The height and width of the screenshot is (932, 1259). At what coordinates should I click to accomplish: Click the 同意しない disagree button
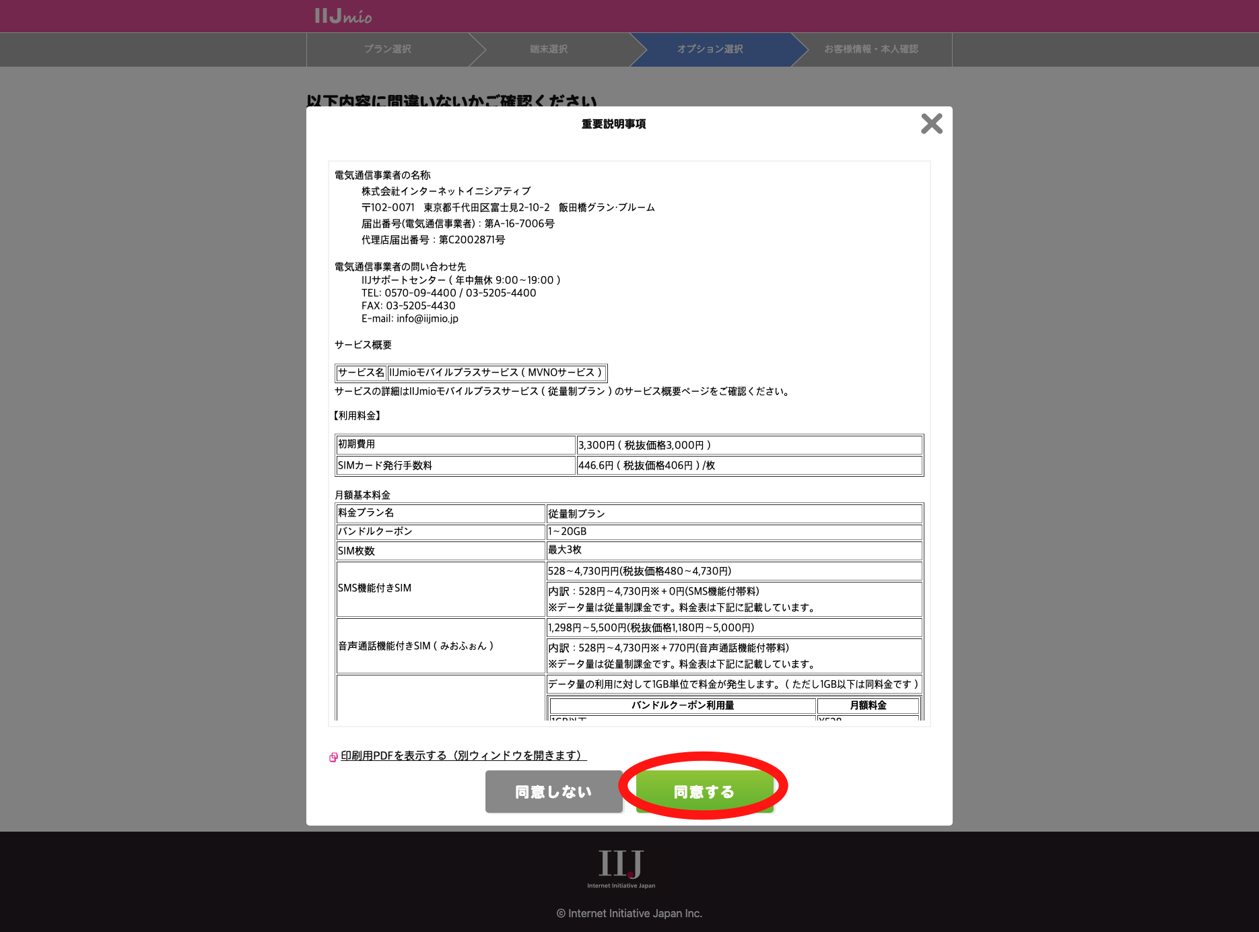553,791
